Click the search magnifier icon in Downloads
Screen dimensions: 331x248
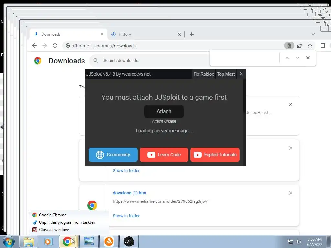click(96, 60)
